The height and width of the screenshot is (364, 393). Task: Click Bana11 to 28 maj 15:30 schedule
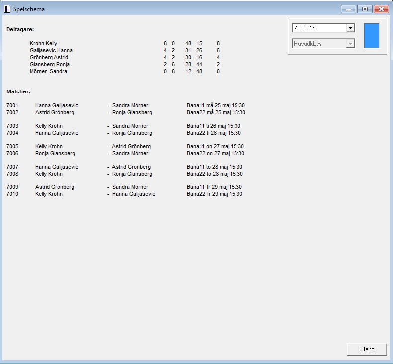(215, 167)
